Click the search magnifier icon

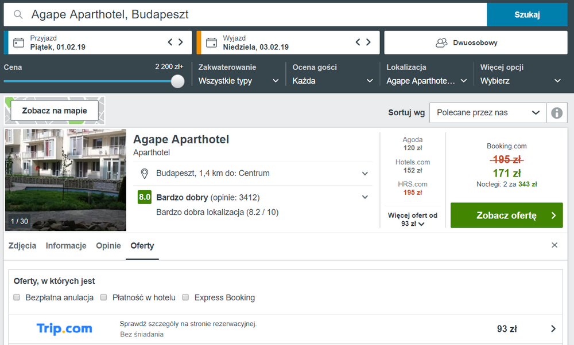(x=18, y=15)
